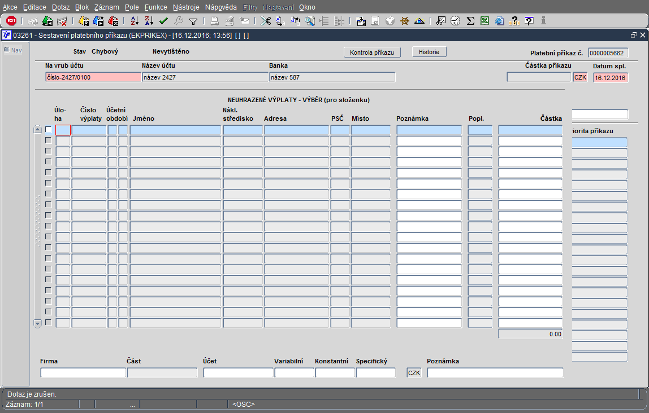The image size is (649, 413).
Task: Sort descending with the Z-A icon
Action: [x=149, y=21]
